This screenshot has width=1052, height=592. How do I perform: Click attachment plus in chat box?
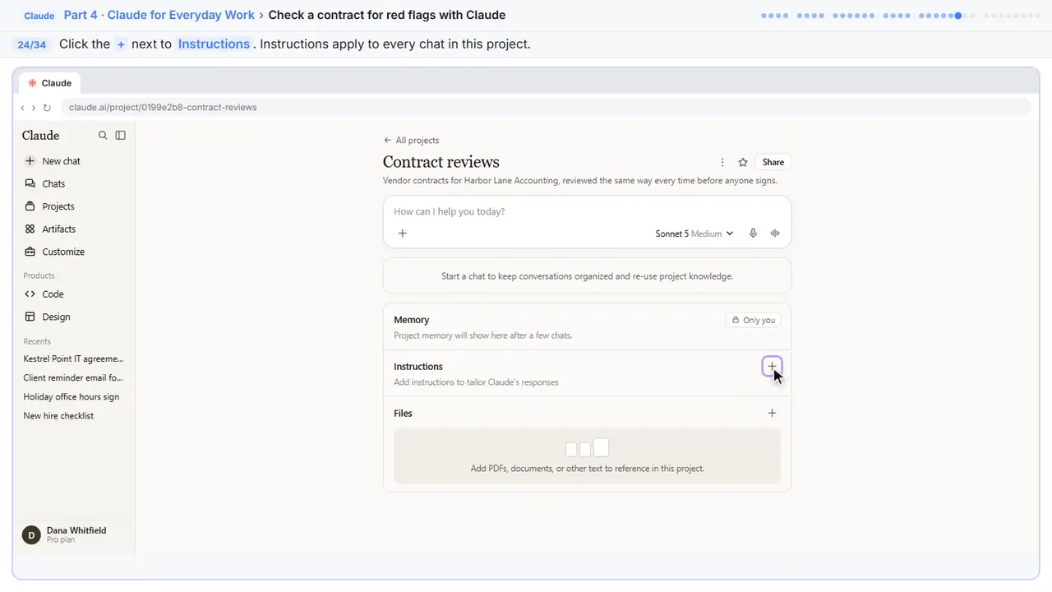pos(403,234)
